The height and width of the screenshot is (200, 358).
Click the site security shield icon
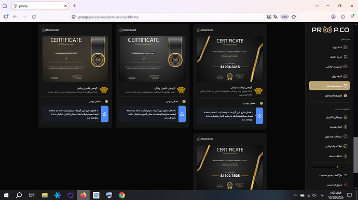(x=74, y=17)
